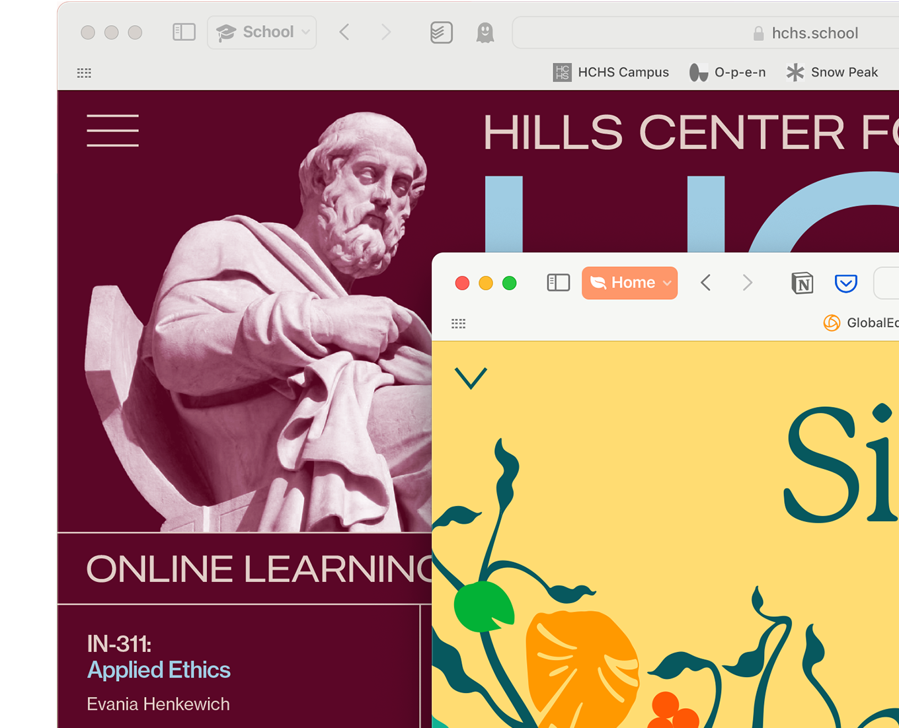Toggle the sidebar in the School window
Image resolution: width=899 pixels, height=728 pixels.
[184, 32]
